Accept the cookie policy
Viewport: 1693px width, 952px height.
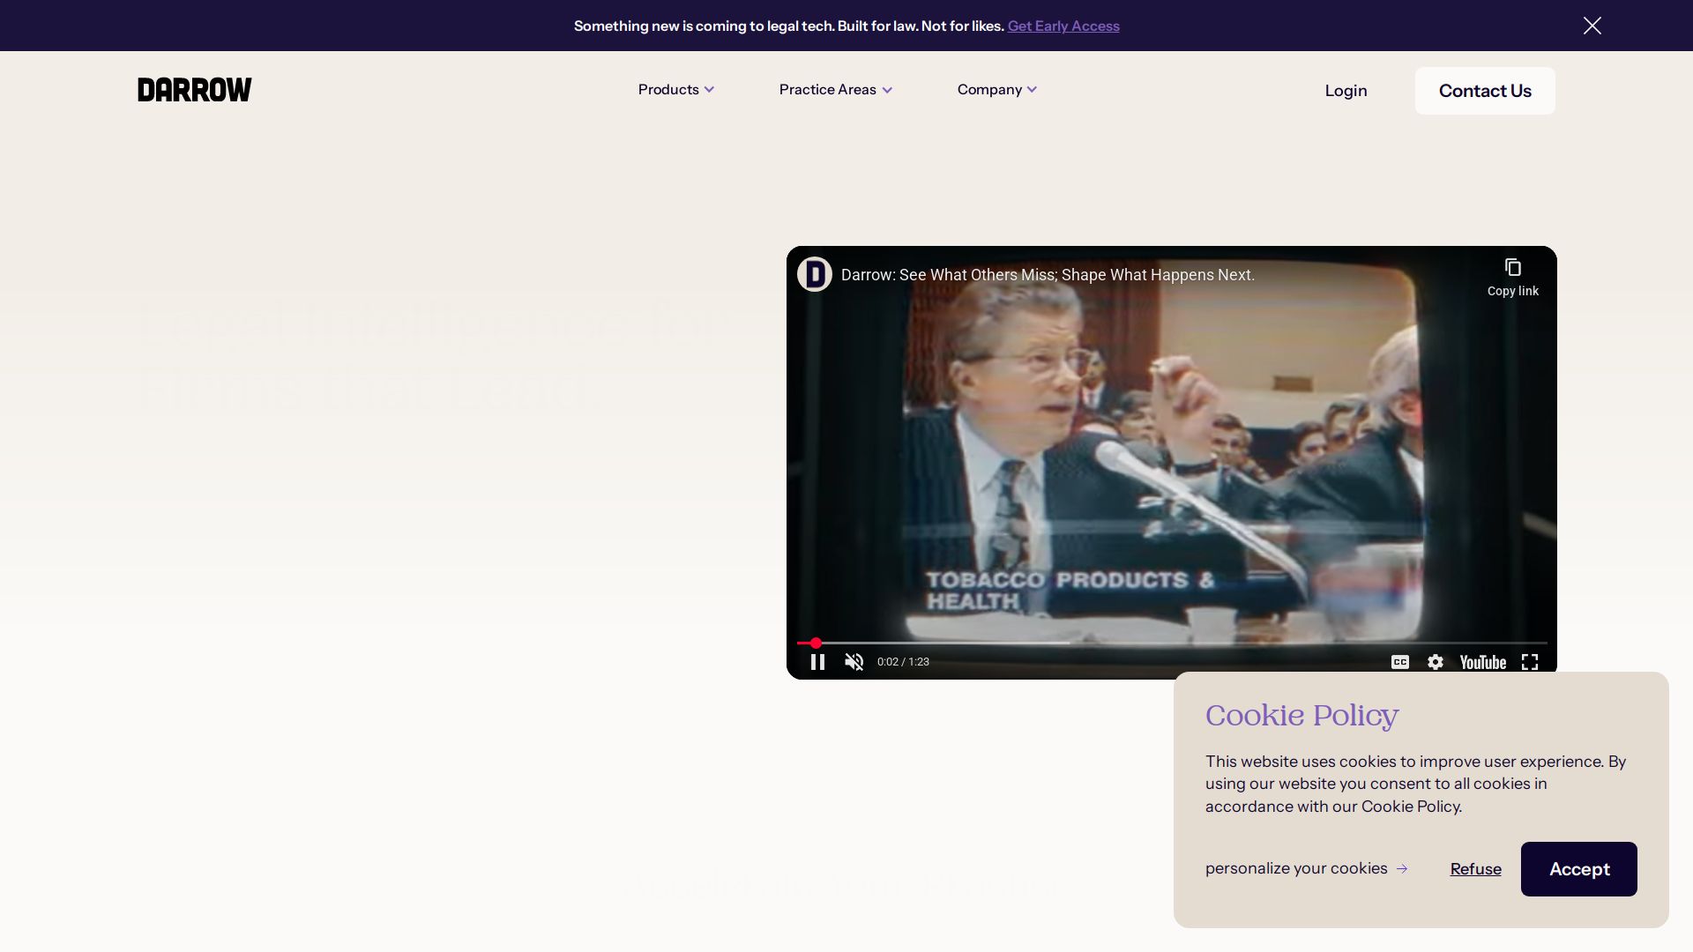[x=1578, y=869]
